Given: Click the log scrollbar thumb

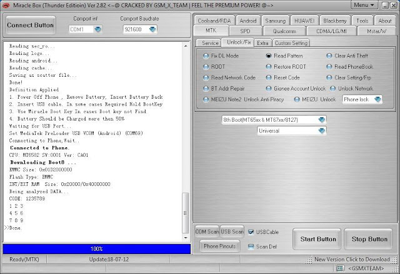Looking at the screenshot, I should pos(186,213).
